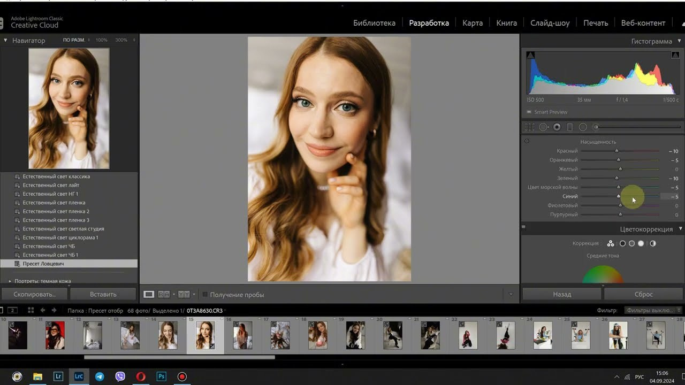Enable the 'Получение пробы' checkbox

click(205, 295)
